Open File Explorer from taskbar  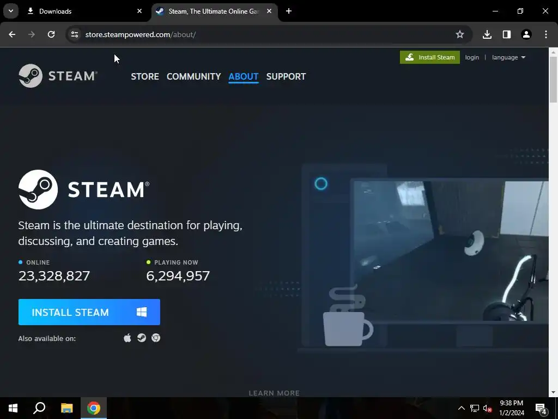click(x=66, y=408)
